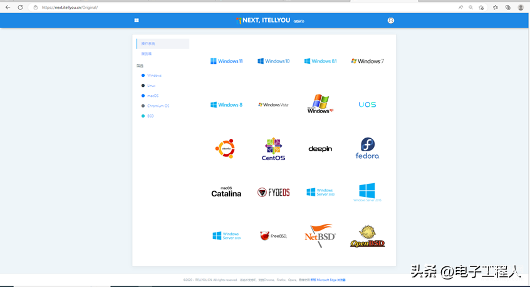
Task: Toggle the Linux filter
Action: [x=151, y=86]
